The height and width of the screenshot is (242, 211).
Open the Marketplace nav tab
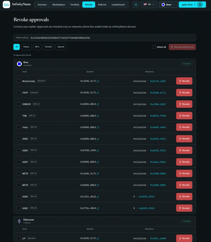(58, 5)
